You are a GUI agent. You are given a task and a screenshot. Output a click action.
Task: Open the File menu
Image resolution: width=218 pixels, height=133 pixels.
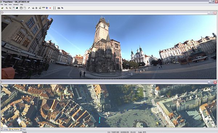(2, 5)
